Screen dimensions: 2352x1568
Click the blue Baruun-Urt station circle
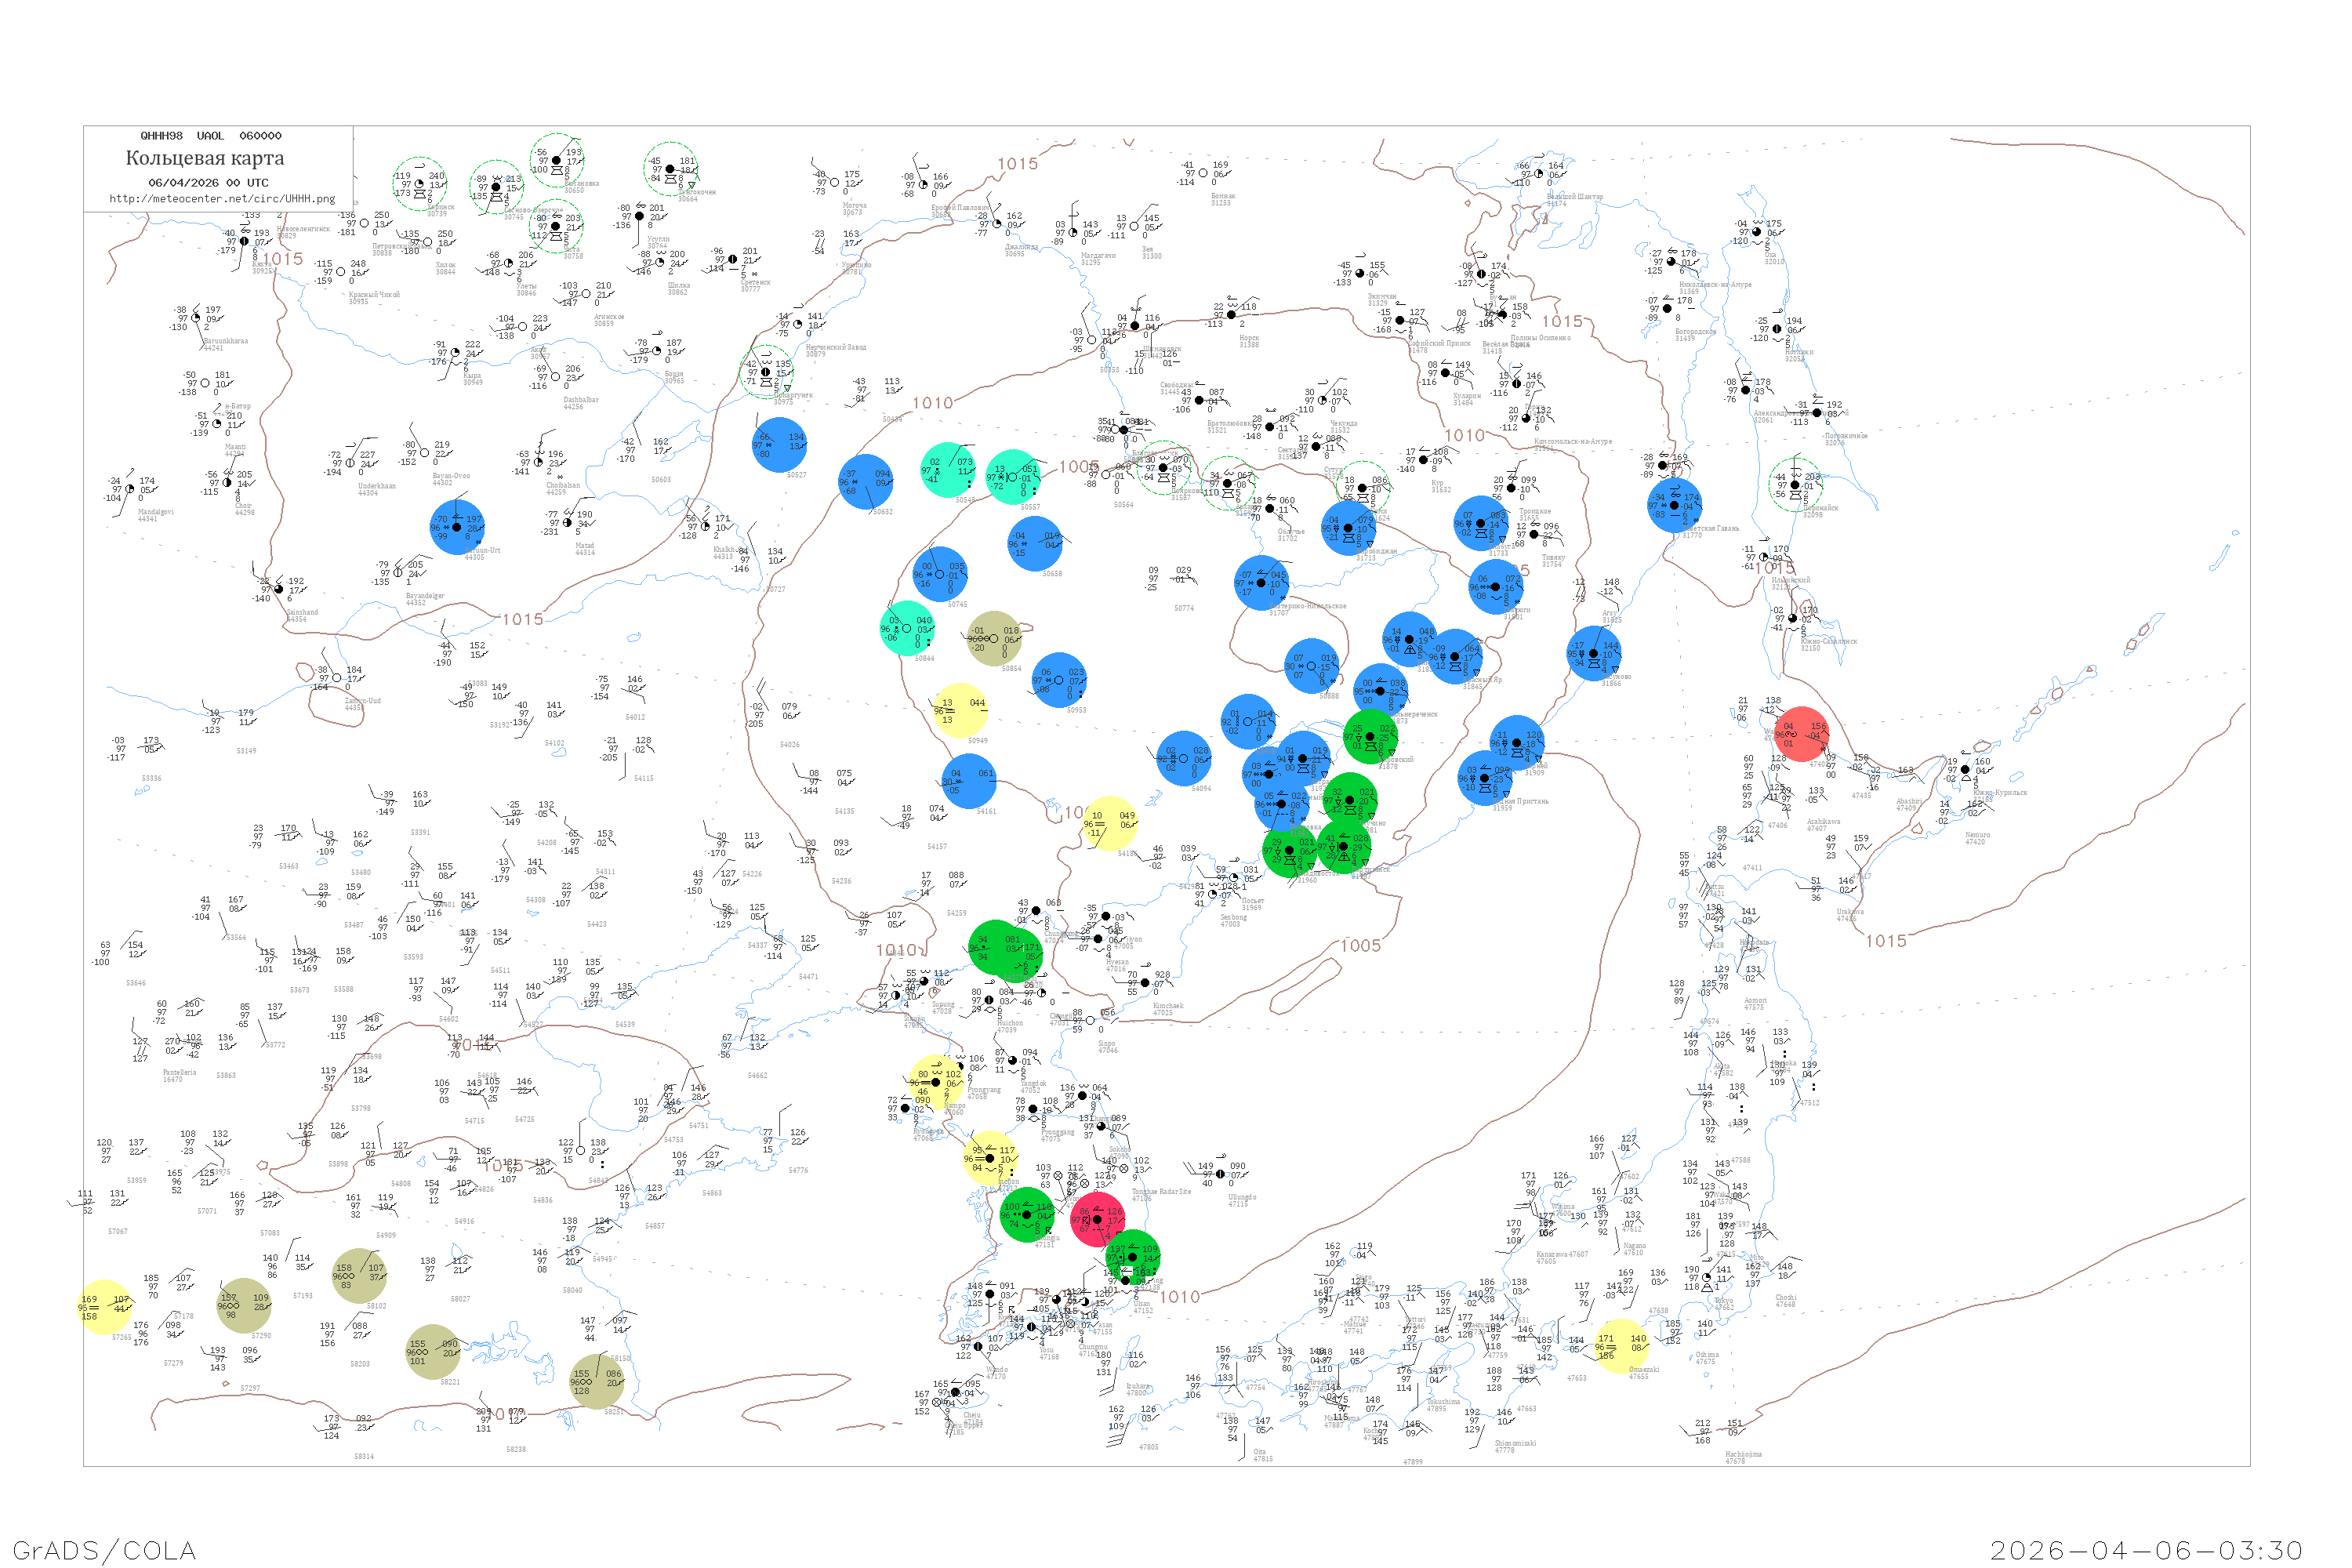click(x=457, y=527)
